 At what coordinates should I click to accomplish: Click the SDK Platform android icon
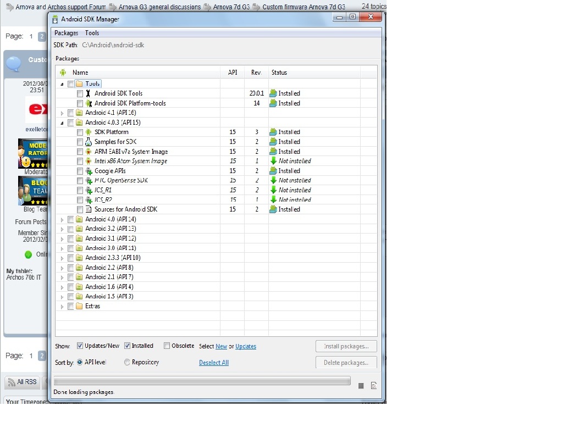click(89, 132)
